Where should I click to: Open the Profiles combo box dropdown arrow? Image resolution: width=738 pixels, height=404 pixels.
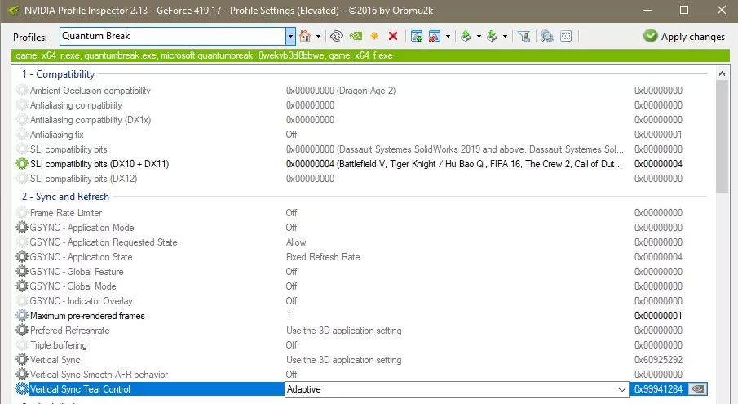tap(290, 36)
